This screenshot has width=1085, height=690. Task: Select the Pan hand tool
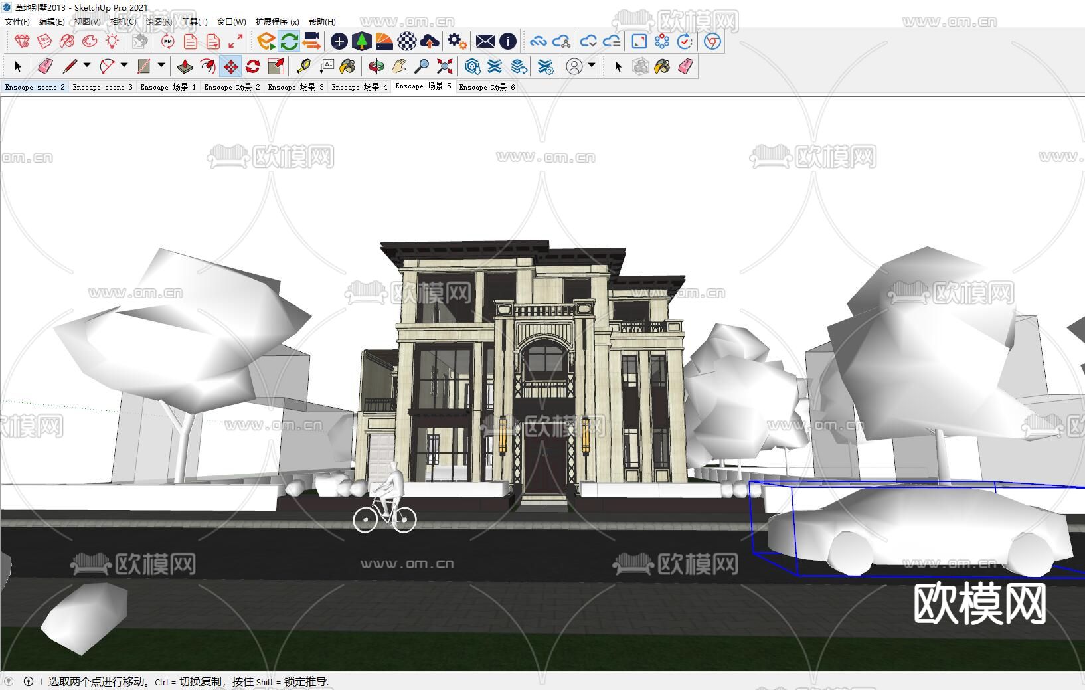pyautogui.click(x=399, y=66)
